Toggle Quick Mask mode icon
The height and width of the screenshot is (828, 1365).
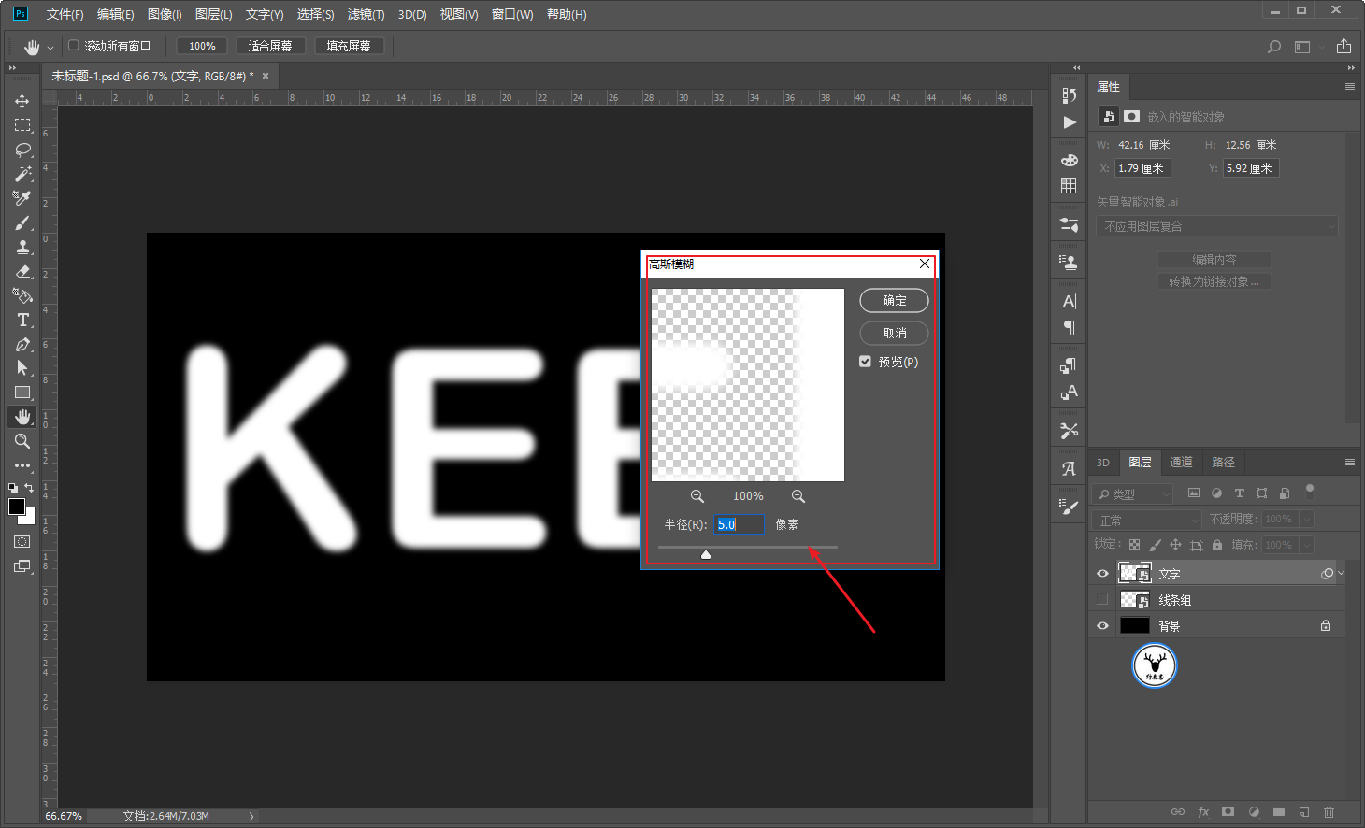tap(22, 542)
